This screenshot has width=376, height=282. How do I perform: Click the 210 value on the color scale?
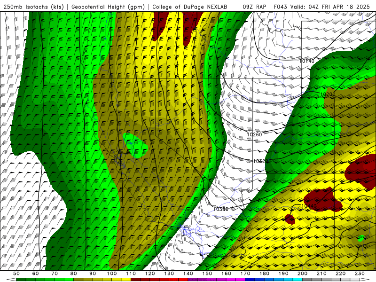[x=321, y=274]
